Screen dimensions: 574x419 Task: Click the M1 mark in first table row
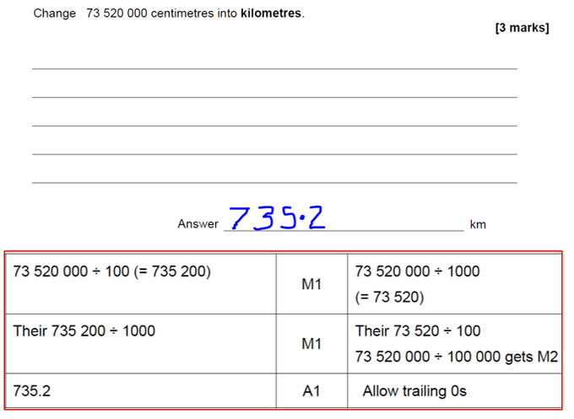pos(311,285)
